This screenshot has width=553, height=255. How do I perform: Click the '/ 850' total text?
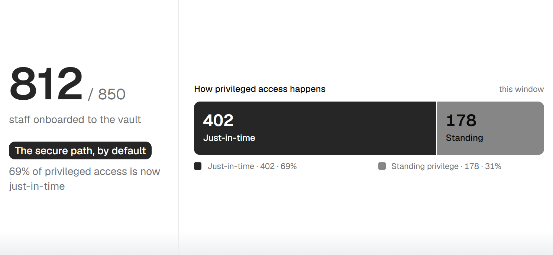pos(107,94)
